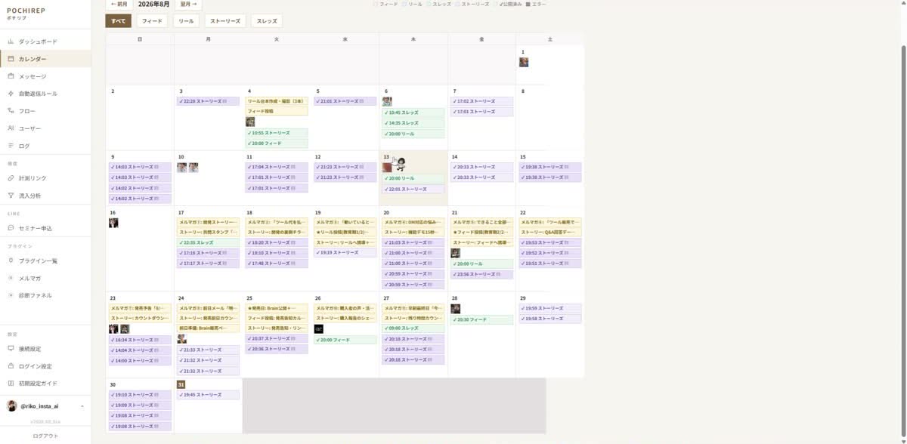Click the icon beside プラグイン一覧
Viewport: 907px width, 444px height.
[x=11, y=261]
